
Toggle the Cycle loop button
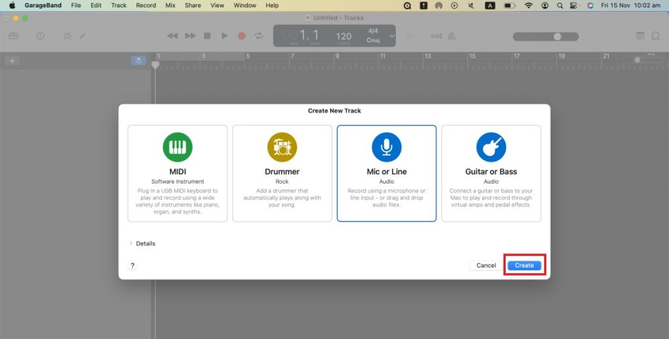tap(259, 36)
